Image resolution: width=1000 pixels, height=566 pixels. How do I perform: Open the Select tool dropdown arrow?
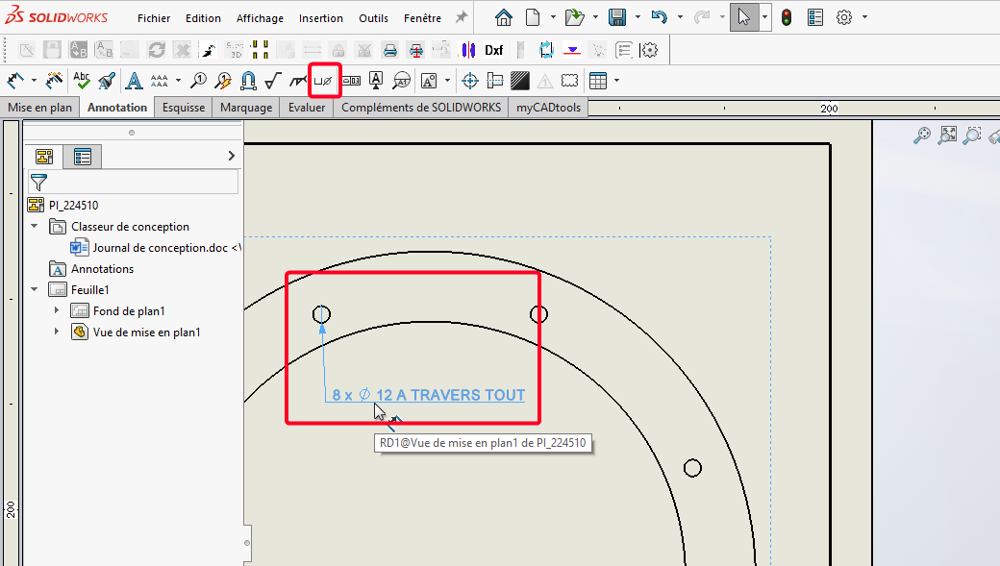[x=764, y=17]
